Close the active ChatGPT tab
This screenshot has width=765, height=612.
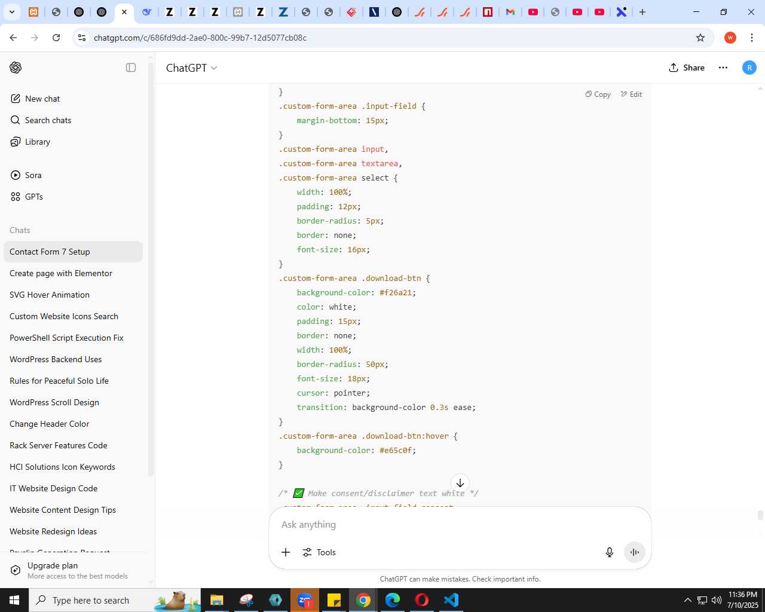[x=124, y=12]
